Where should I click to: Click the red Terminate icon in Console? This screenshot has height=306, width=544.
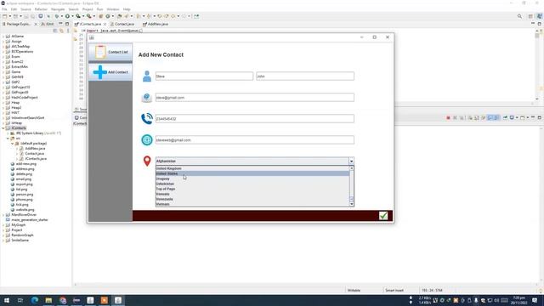[x=448, y=118]
